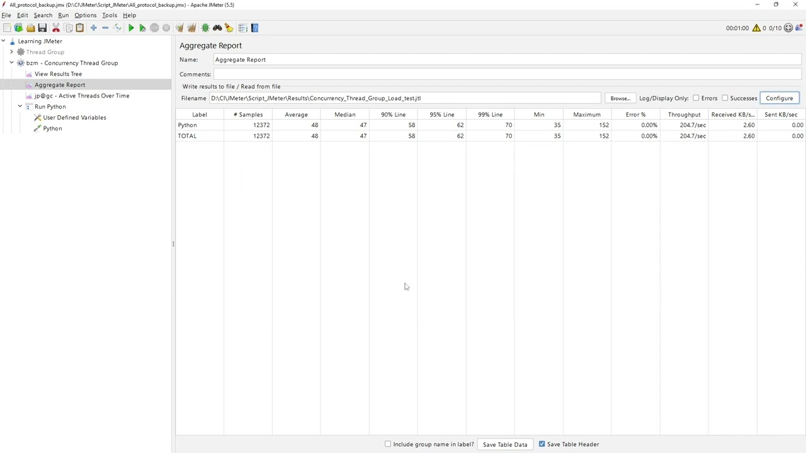806x453 pixels.
Task: Select Aggregate Report tree item
Action: [60, 85]
